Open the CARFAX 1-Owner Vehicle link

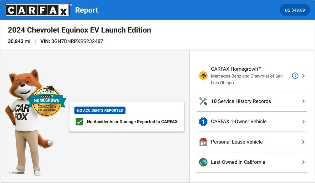tap(239, 122)
